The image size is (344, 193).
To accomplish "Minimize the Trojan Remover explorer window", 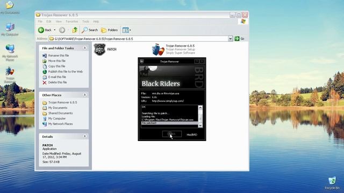I will point(233,15).
